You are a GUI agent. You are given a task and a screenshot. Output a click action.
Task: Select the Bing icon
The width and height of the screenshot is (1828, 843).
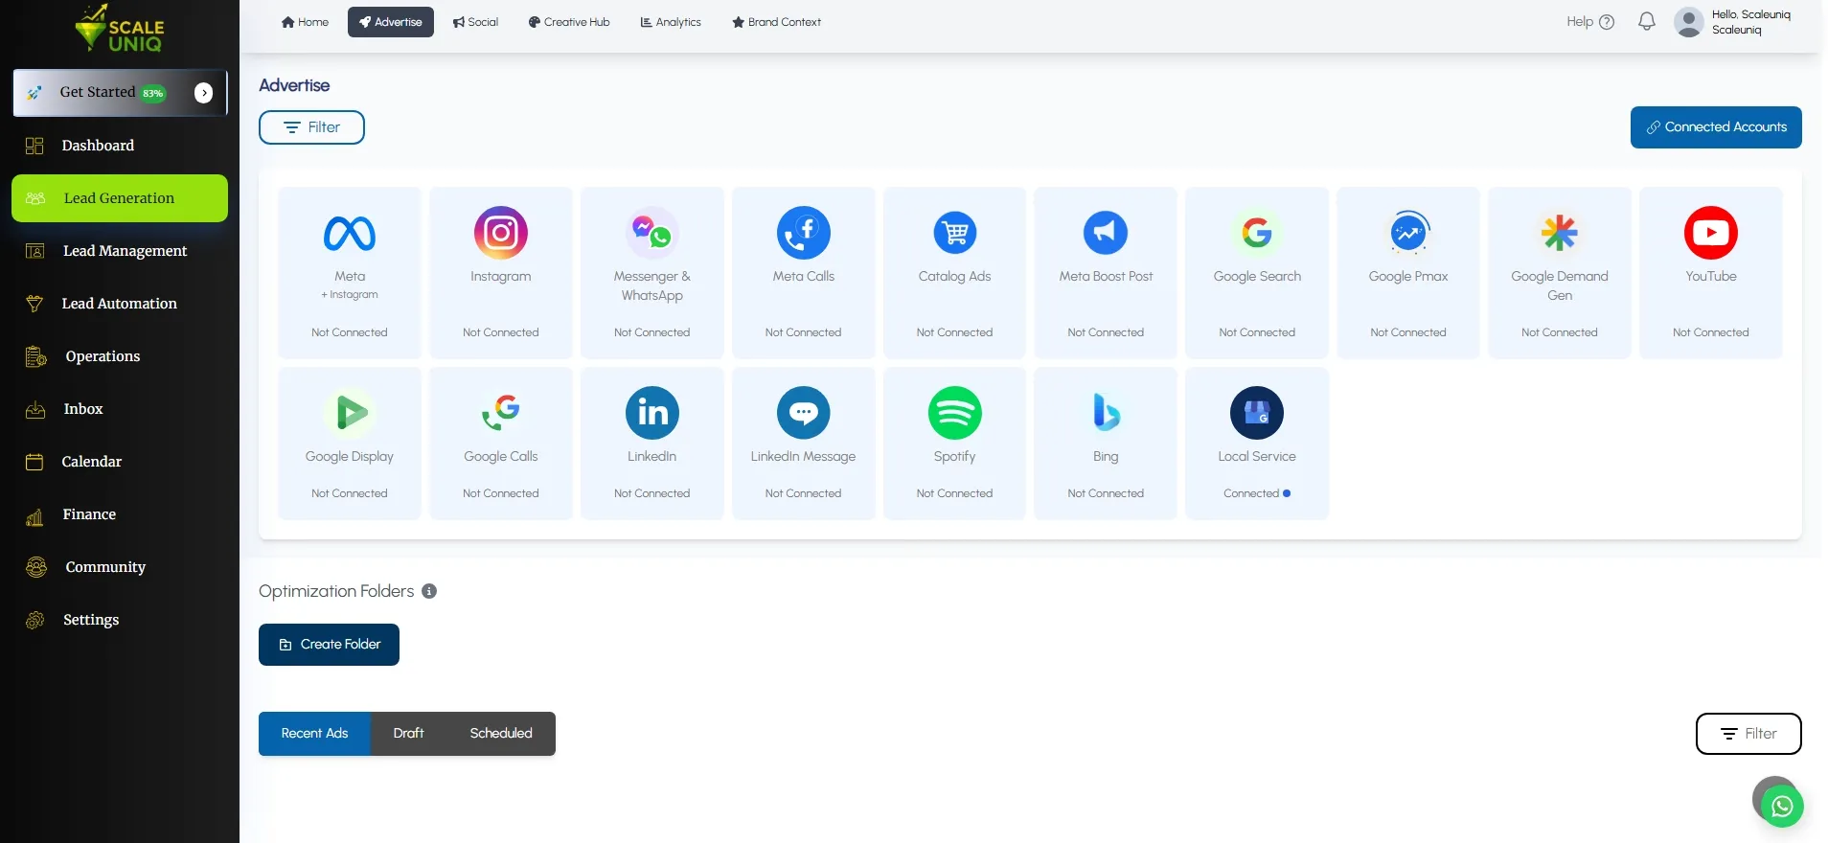point(1106,413)
